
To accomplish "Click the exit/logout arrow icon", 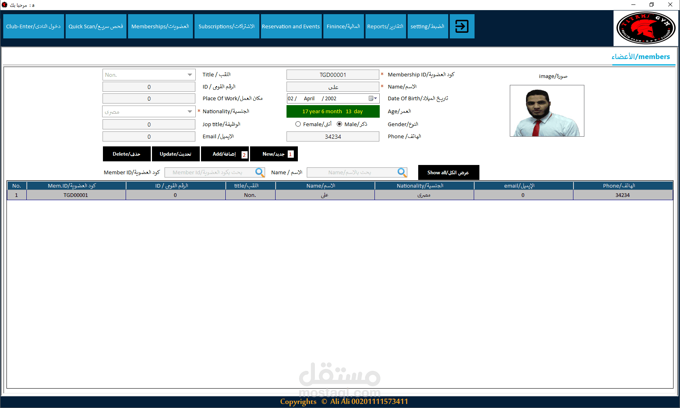I will coord(462,26).
